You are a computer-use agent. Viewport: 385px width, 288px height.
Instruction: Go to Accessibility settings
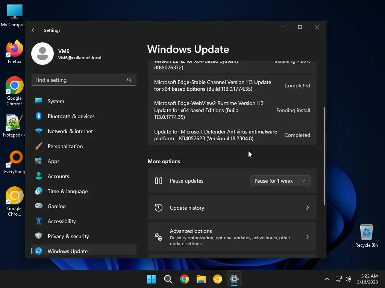coord(84,221)
